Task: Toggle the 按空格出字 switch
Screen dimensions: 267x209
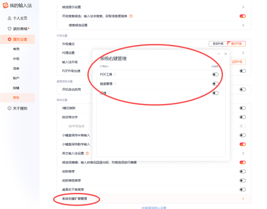Action: tap(243, 117)
